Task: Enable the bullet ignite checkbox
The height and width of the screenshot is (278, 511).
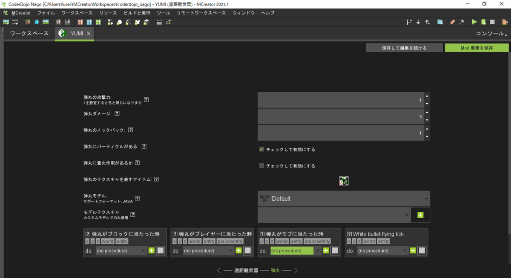Action: [261, 165]
